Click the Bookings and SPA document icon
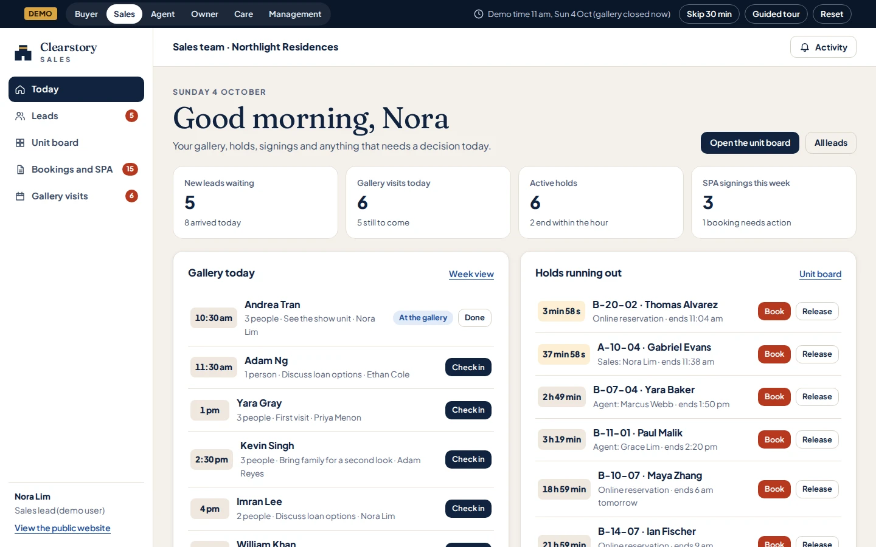Viewport: 876px width, 547px height. click(20, 170)
